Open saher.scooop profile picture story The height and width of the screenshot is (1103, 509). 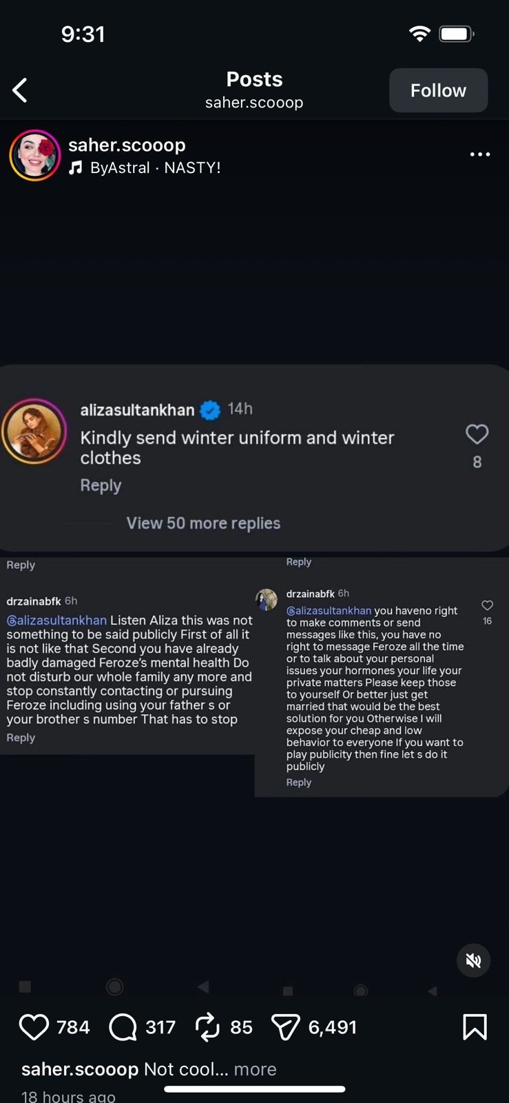pyautogui.click(x=35, y=155)
